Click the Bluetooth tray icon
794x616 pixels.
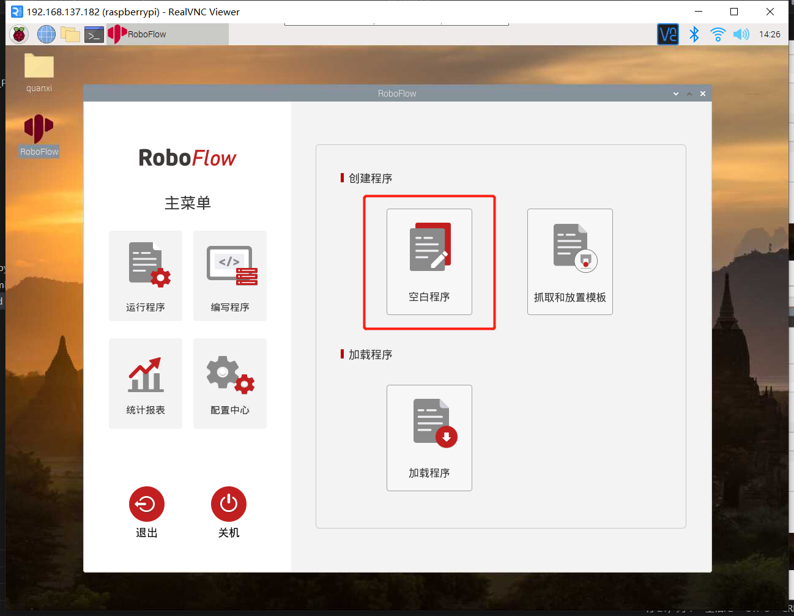click(x=694, y=34)
